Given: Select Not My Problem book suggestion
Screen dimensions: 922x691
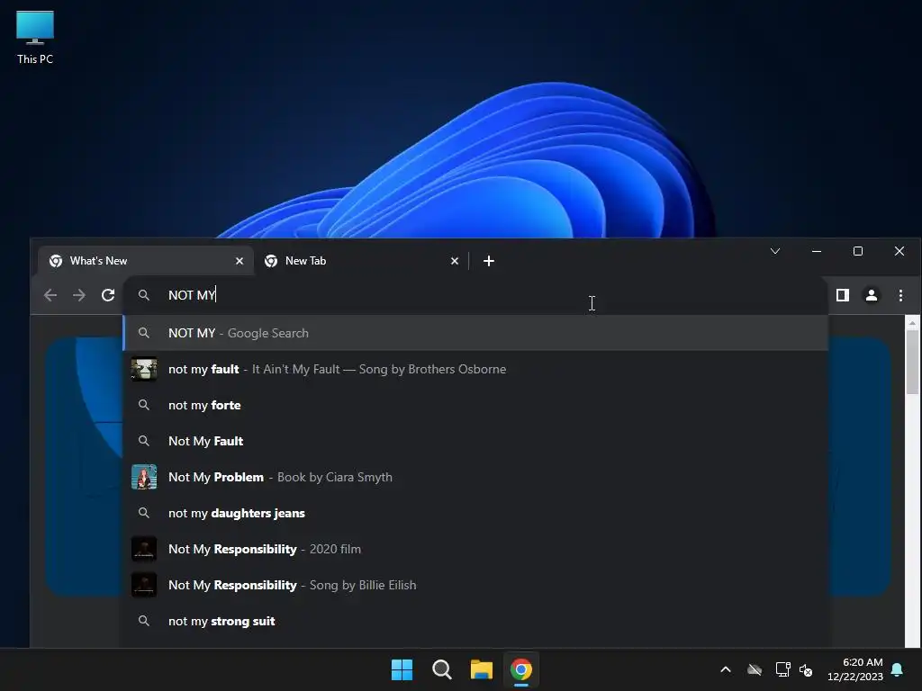Looking at the screenshot, I should (475, 477).
